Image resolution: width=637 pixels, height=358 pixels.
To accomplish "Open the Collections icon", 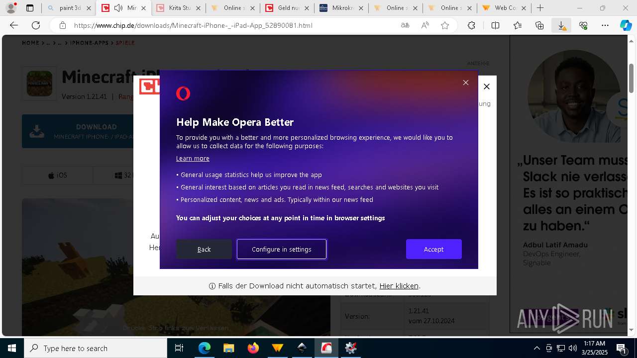I will [539, 25].
